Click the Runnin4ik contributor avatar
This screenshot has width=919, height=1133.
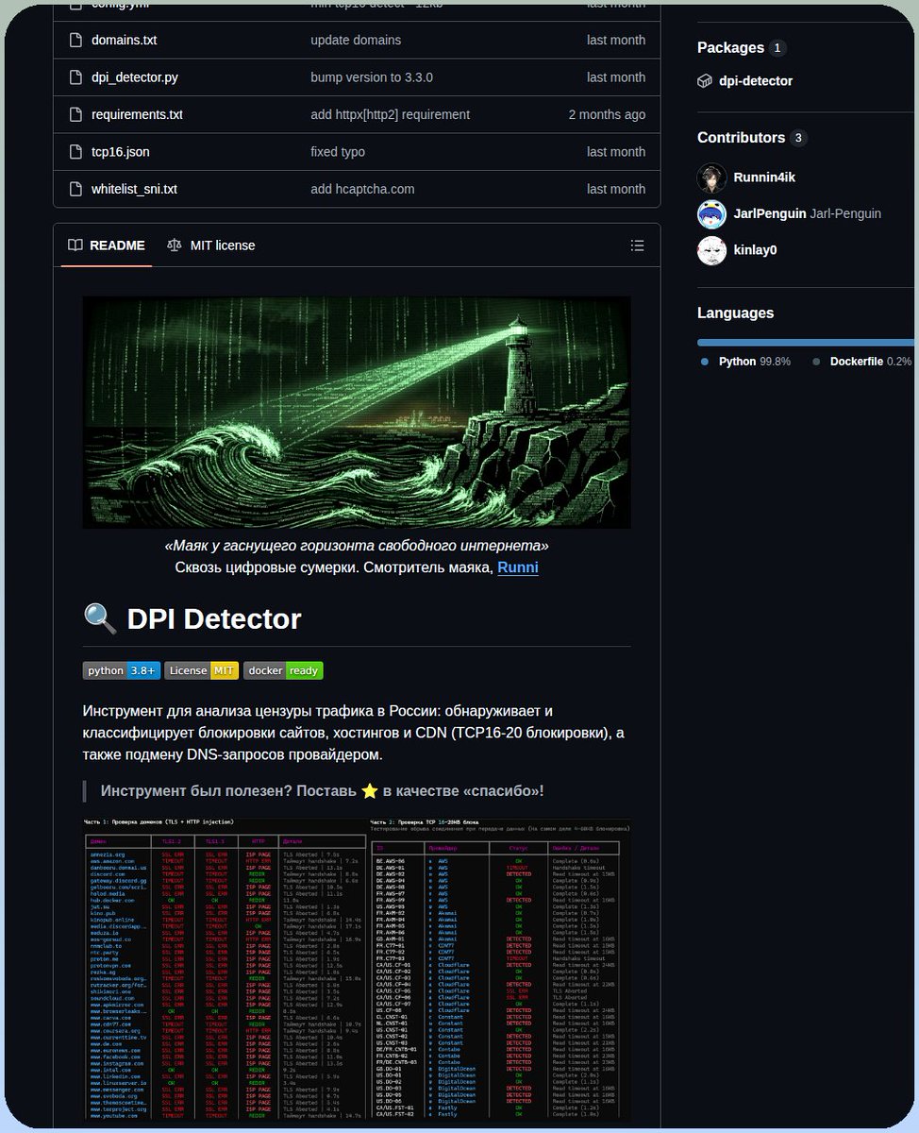point(711,178)
